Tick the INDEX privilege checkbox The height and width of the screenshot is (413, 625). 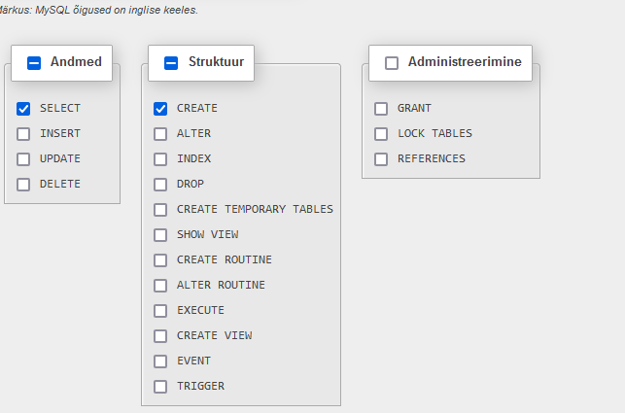tap(160, 159)
